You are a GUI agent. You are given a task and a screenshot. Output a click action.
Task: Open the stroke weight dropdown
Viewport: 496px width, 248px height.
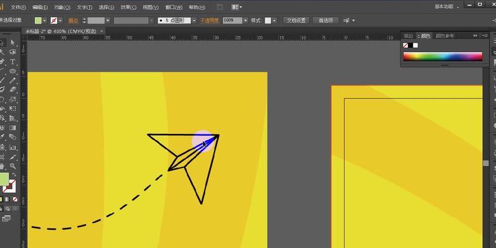108,20
